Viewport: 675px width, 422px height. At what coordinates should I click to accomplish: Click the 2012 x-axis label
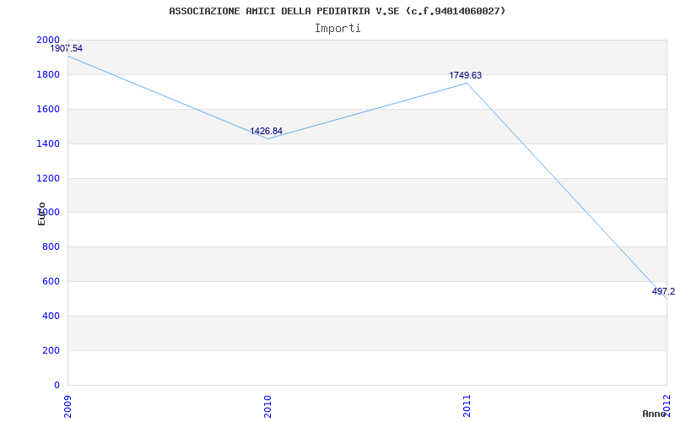pos(667,404)
